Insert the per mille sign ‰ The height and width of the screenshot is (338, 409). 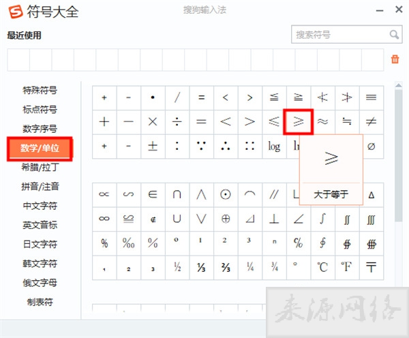[129, 243]
